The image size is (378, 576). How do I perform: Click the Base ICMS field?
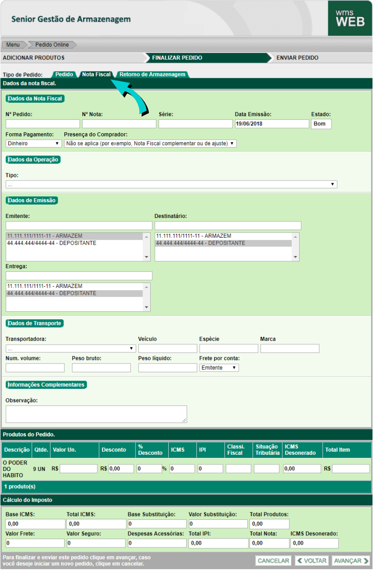click(x=35, y=524)
